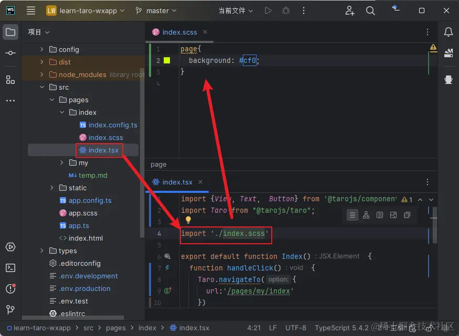The width and height of the screenshot is (459, 336).
Task: Open the Problems tool window
Action: (x=10, y=289)
